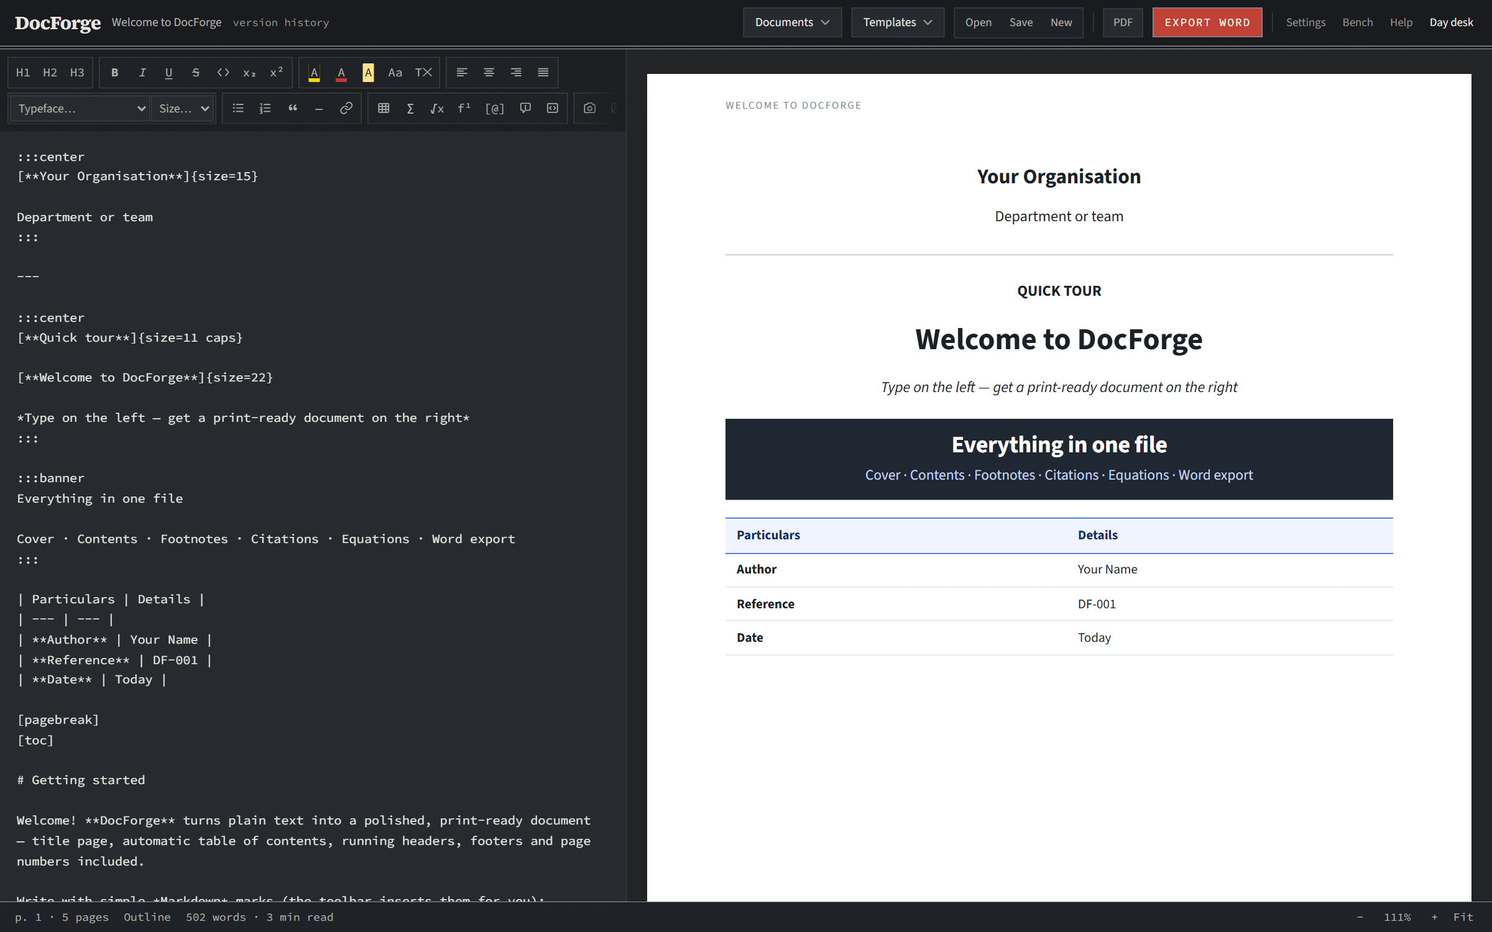Insert a footnote with f¹ icon

coord(464,108)
